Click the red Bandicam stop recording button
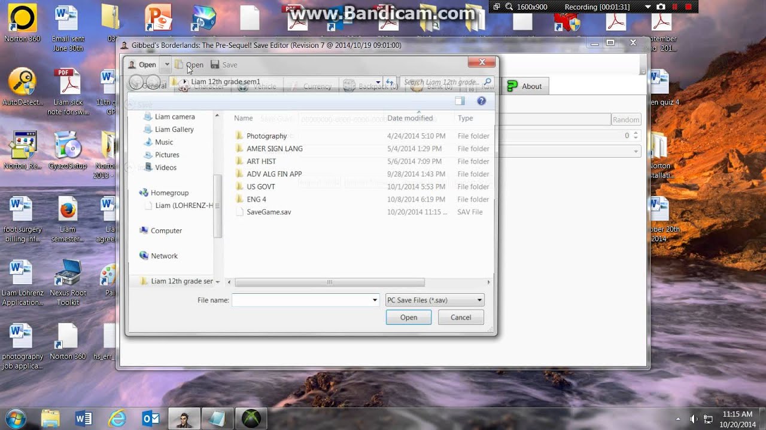This screenshot has width=766, height=430. point(688,7)
